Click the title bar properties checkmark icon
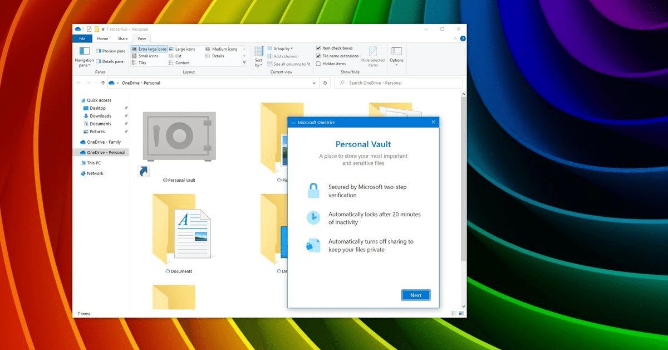 point(89,29)
